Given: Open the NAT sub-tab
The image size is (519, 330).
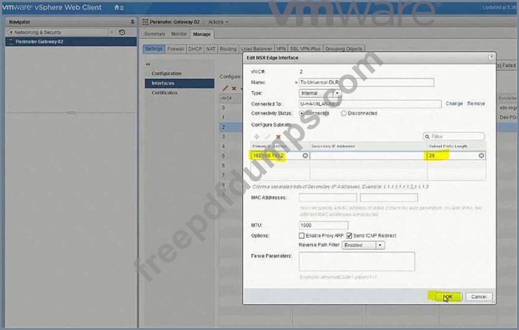Looking at the screenshot, I should [211, 49].
